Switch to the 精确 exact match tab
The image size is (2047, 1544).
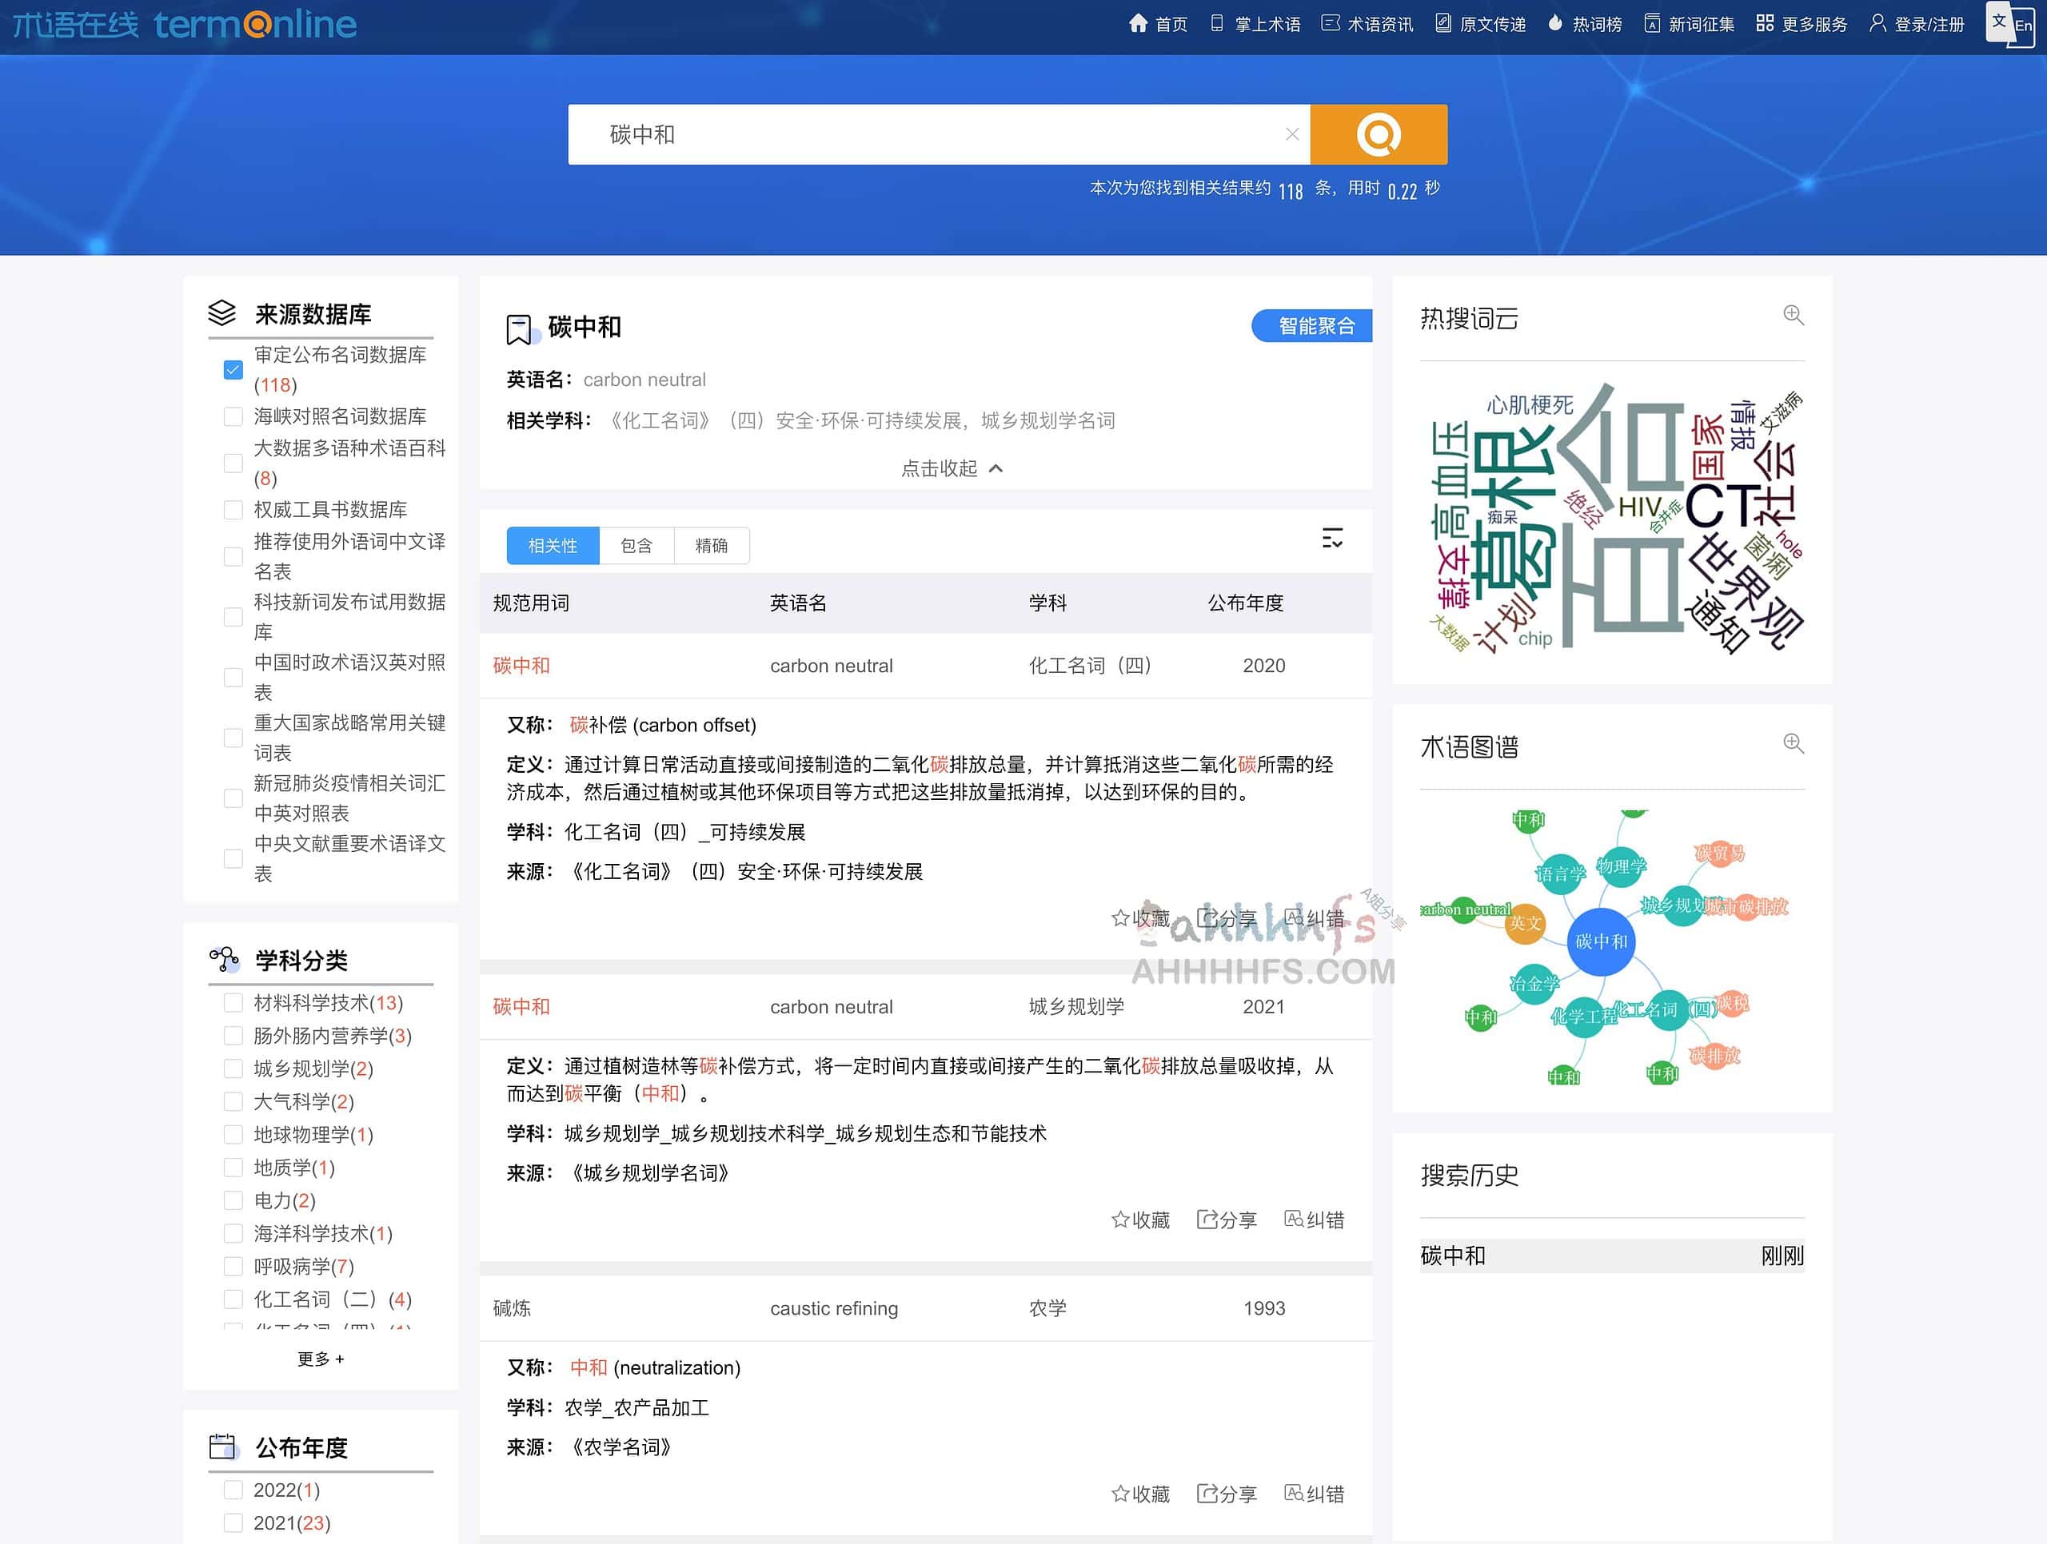[x=712, y=546]
